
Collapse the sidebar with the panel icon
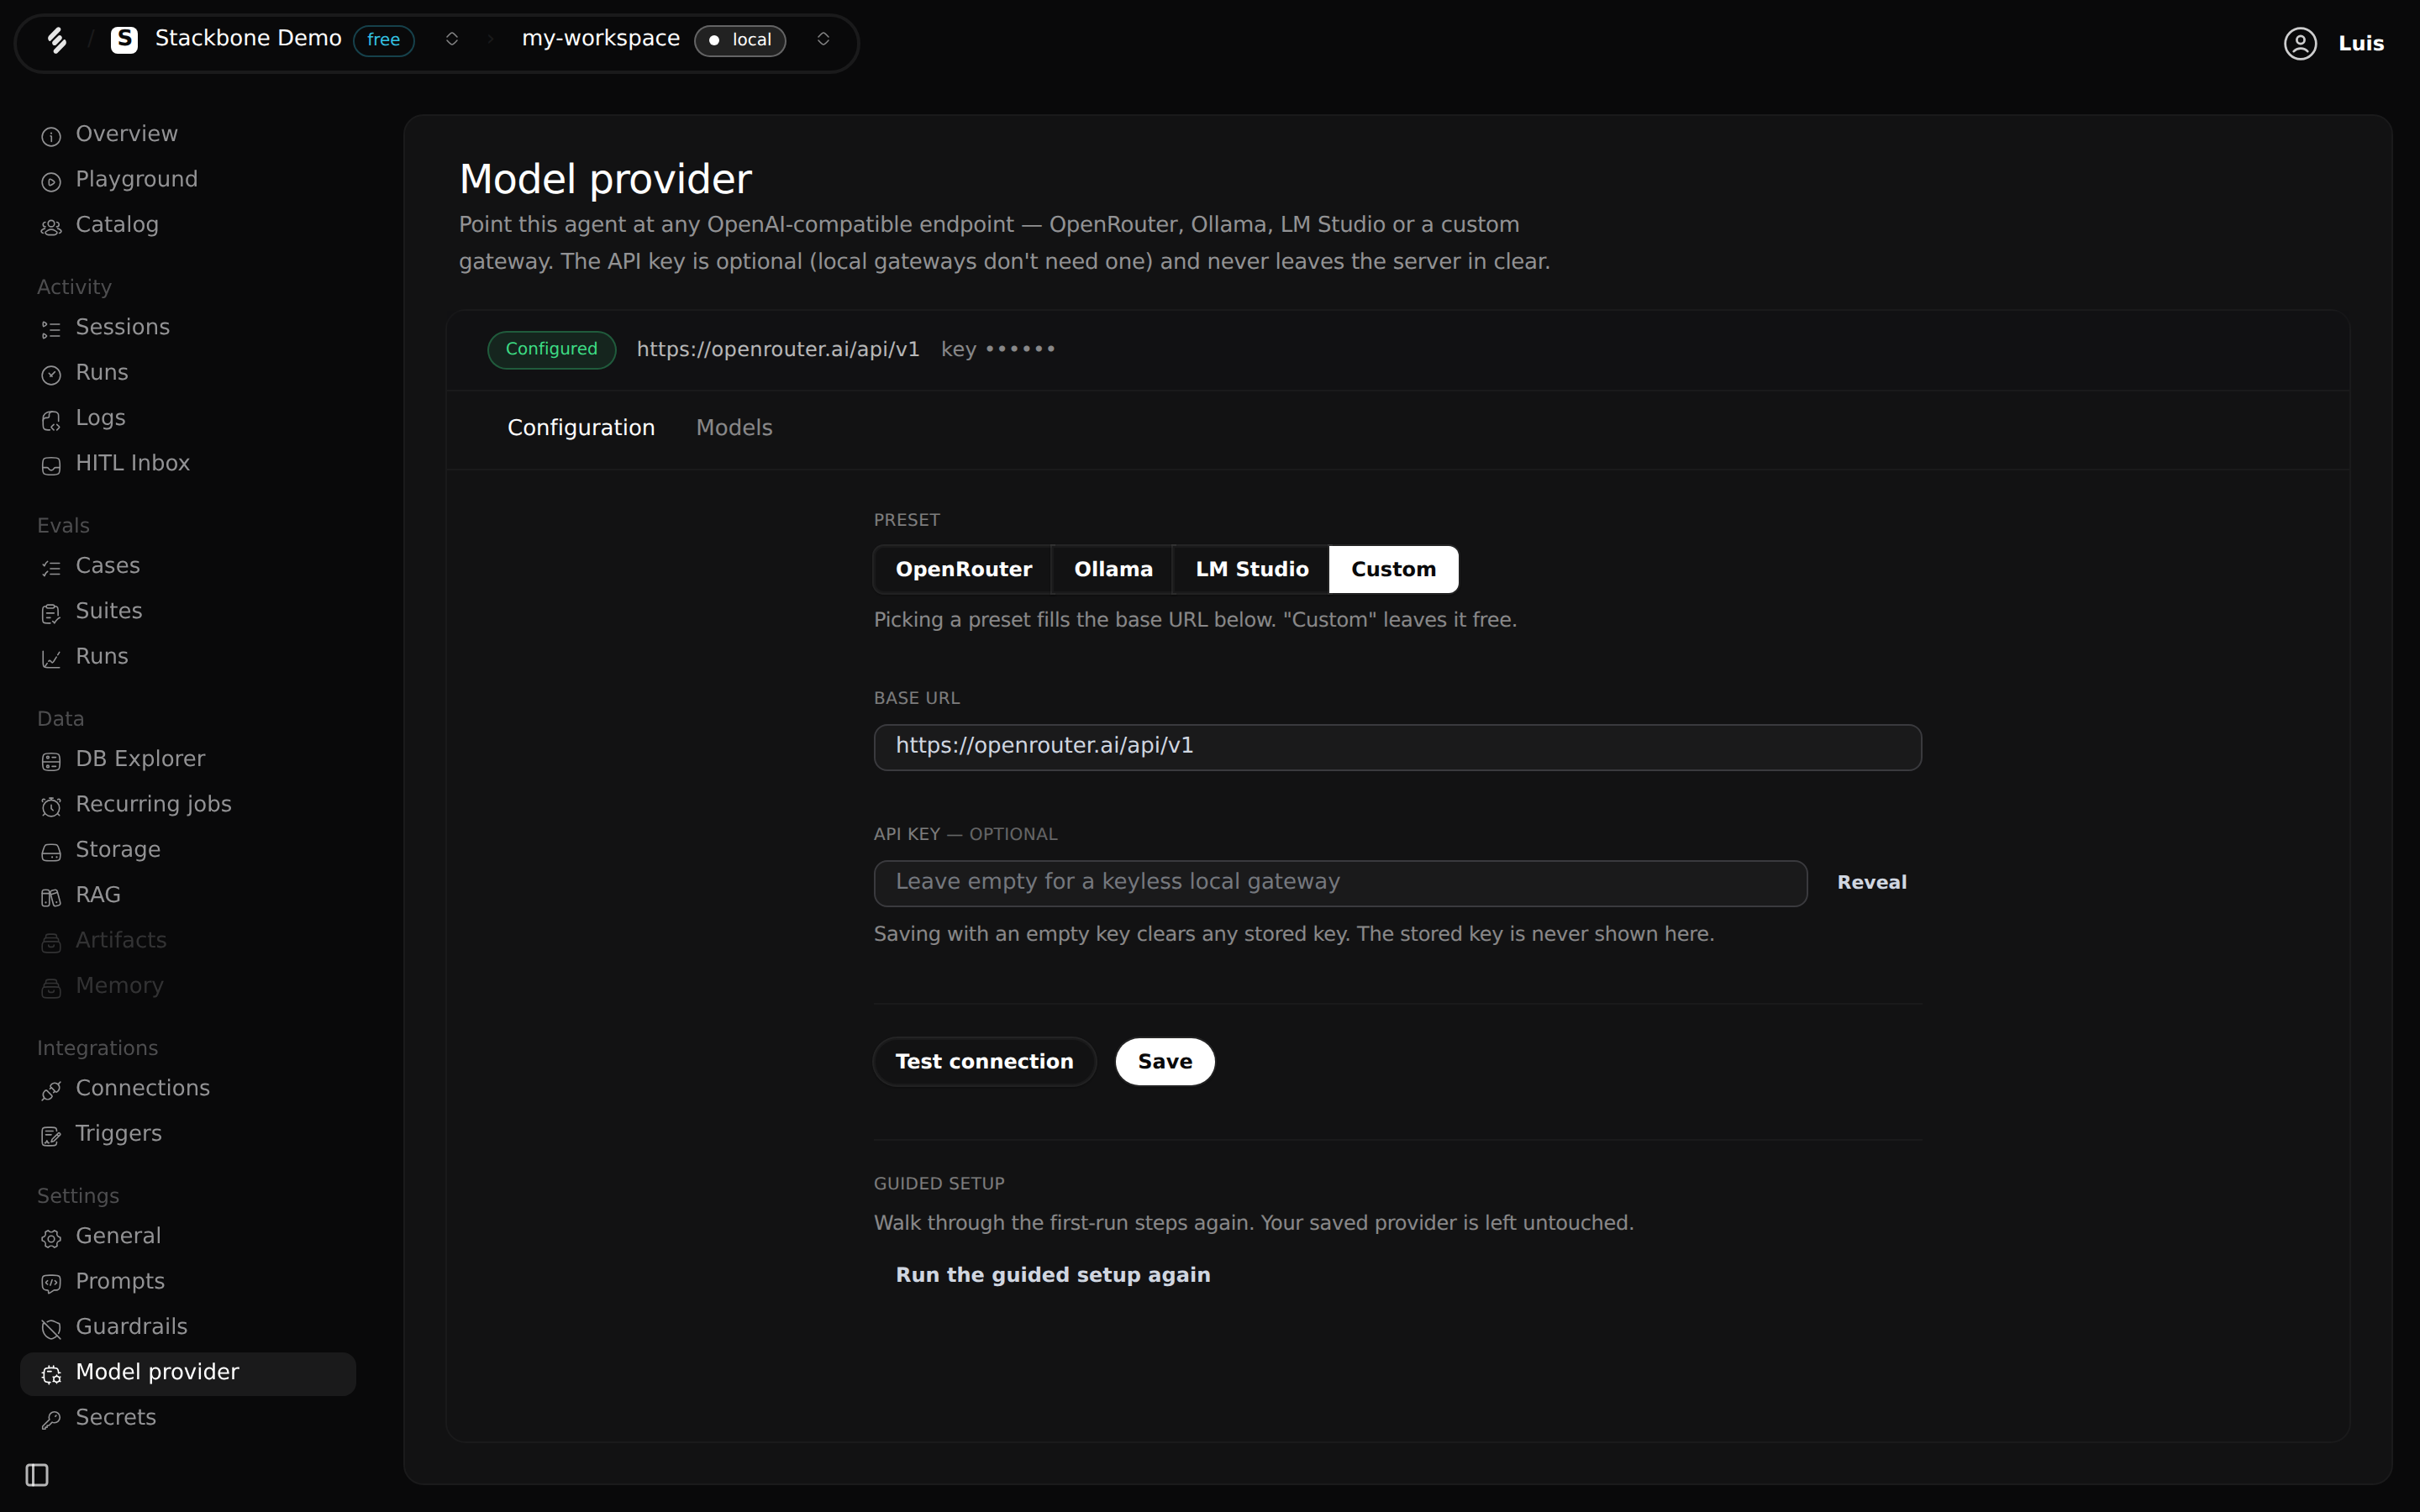[x=37, y=1475]
